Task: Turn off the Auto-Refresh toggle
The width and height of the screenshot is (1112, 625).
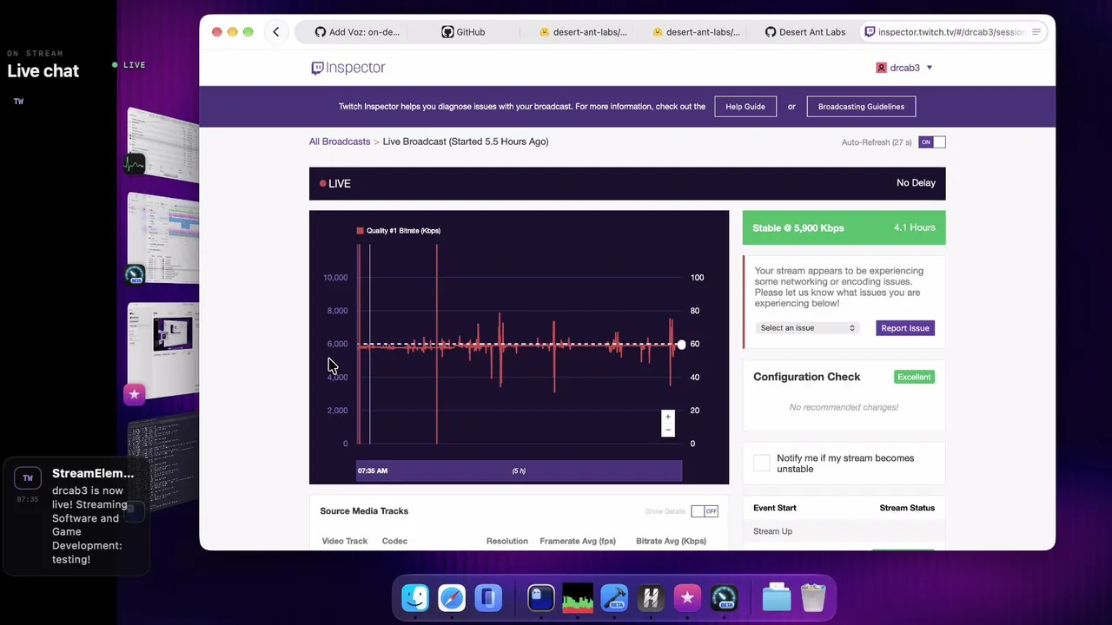Action: coord(932,142)
